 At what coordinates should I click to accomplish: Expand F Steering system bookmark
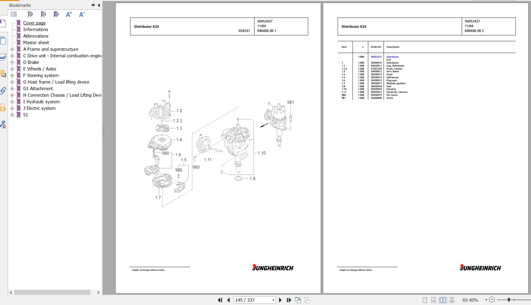click(x=12, y=76)
